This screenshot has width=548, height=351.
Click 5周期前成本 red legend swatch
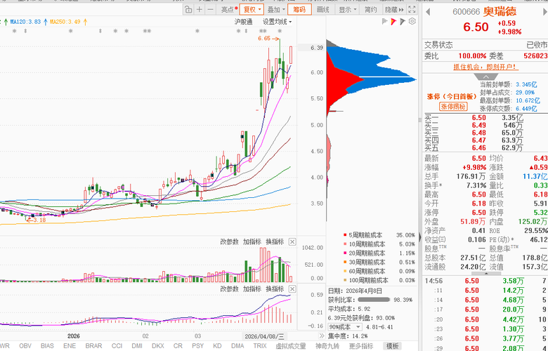[345, 235]
